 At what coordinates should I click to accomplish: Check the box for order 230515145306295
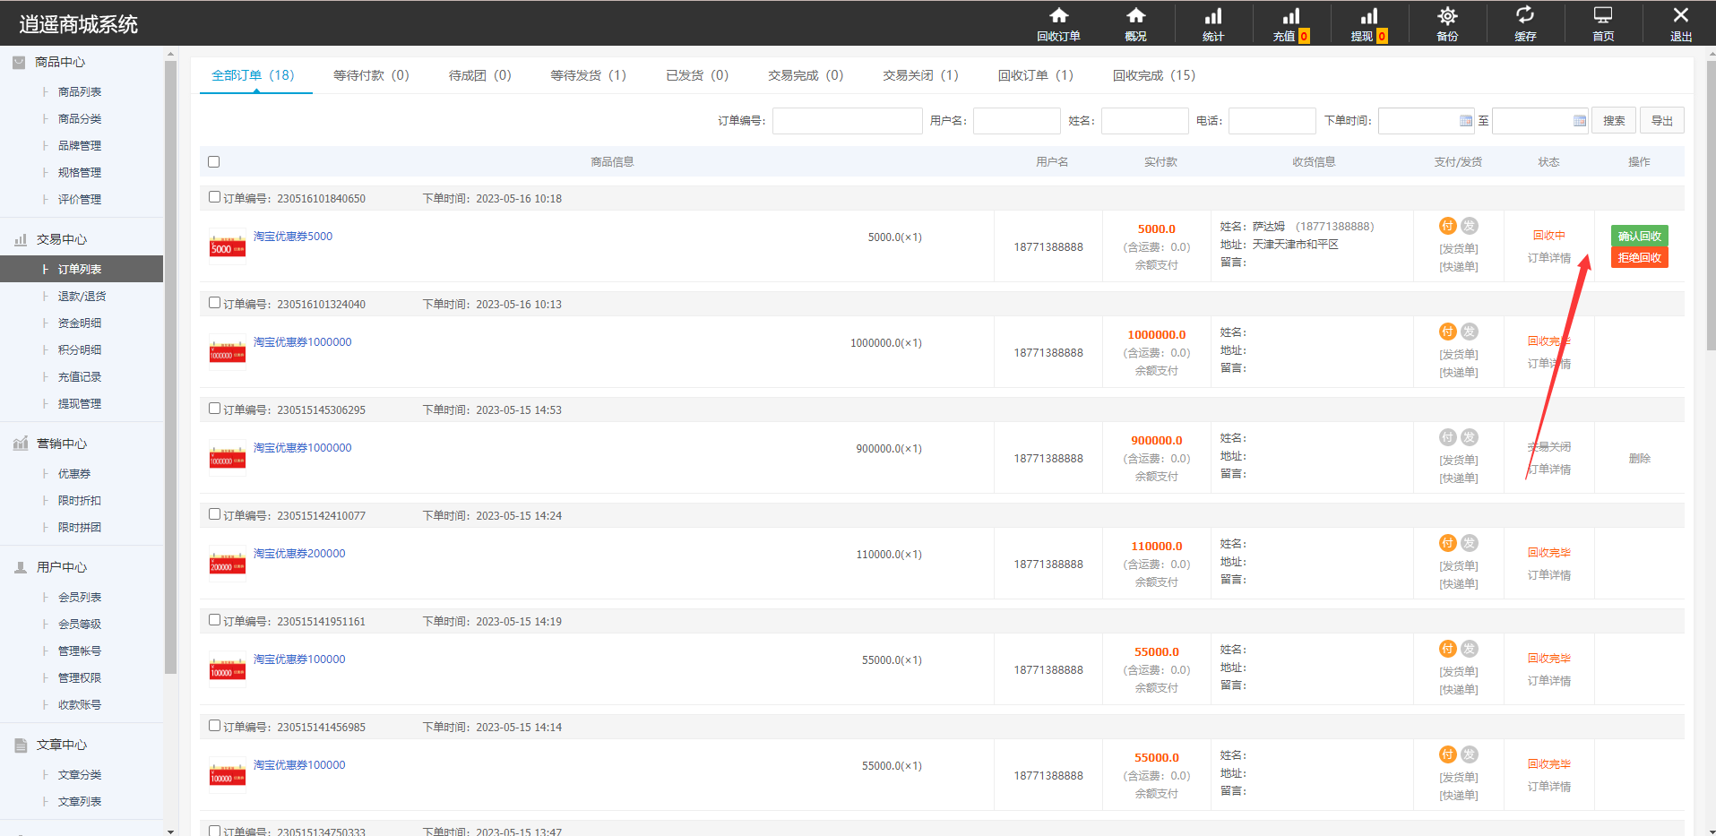(x=214, y=409)
